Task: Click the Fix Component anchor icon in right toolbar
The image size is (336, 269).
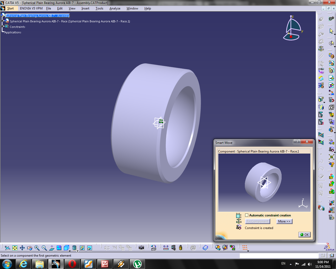Action: pos(321,49)
